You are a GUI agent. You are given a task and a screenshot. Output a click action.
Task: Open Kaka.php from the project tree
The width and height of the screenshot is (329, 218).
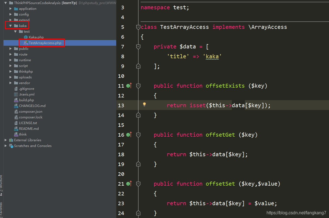pyautogui.click(x=36, y=37)
